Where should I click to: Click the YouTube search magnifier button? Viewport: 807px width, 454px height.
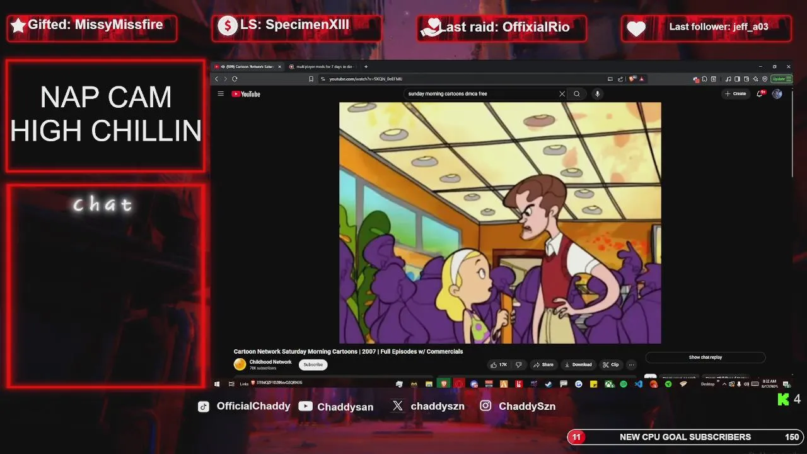pyautogui.click(x=576, y=94)
